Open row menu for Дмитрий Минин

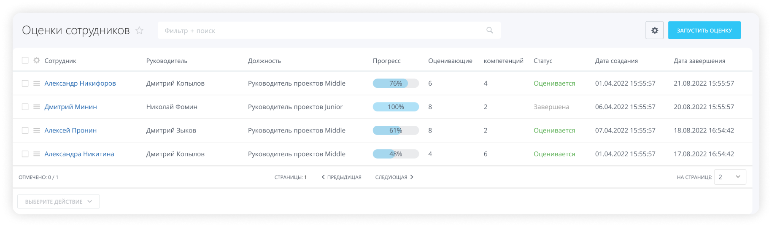click(37, 107)
